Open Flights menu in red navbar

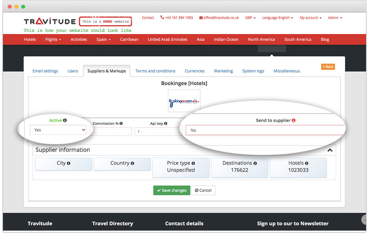(53, 39)
